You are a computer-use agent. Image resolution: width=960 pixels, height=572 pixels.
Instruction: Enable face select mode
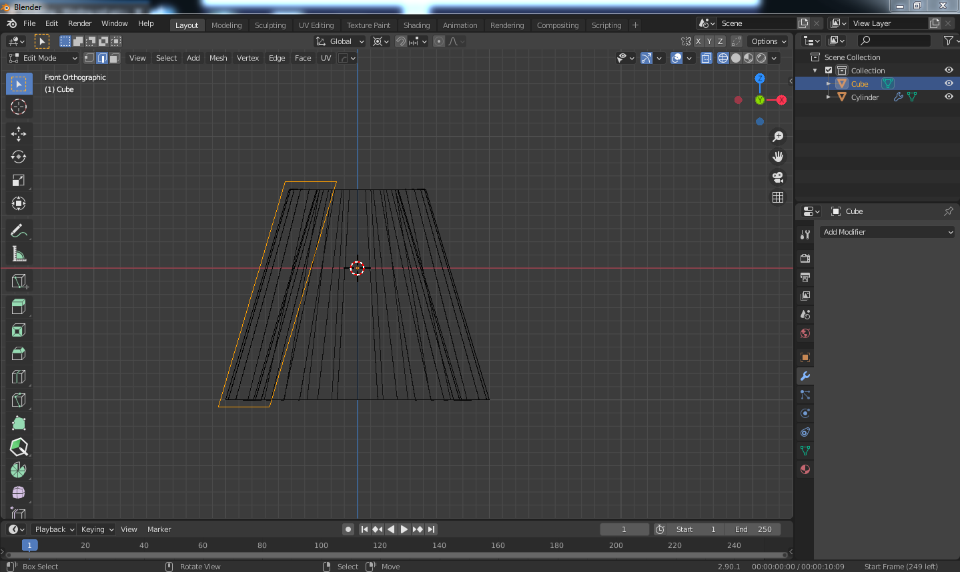tap(115, 58)
